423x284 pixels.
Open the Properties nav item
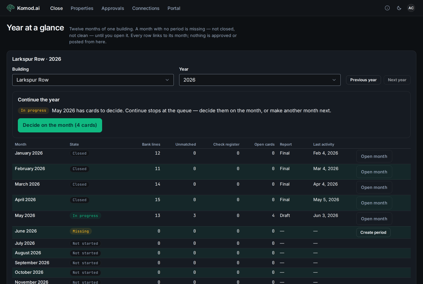tap(82, 8)
